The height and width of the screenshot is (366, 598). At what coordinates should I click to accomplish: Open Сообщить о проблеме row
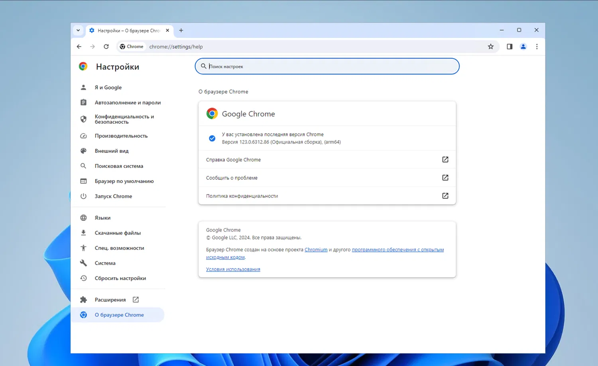coord(327,178)
